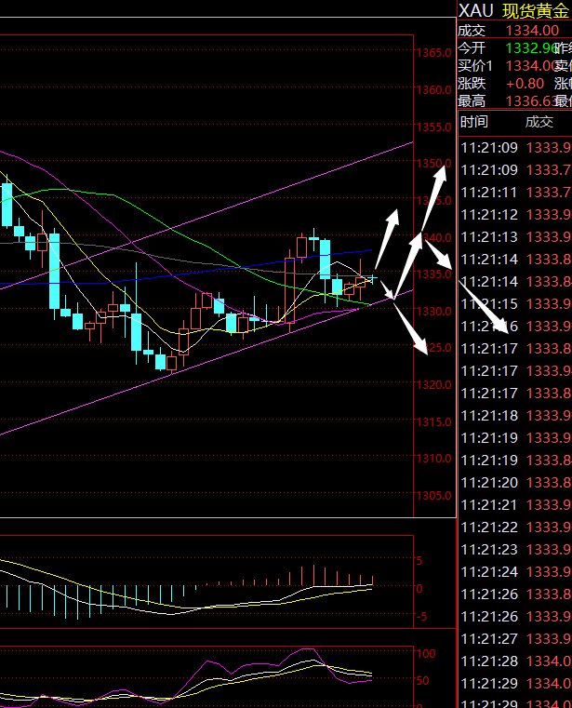Click the latest candlestick with crosshair marker
The width and height of the screenshot is (572, 708).
click(x=373, y=277)
